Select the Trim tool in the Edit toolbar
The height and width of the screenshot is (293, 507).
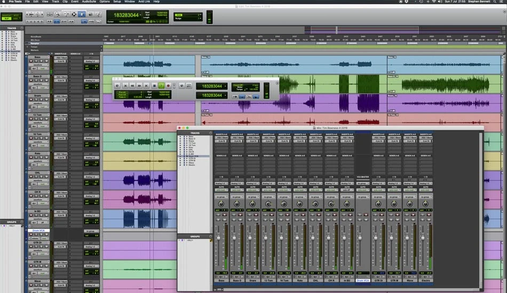pyautogui.click(x=66, y=14)
